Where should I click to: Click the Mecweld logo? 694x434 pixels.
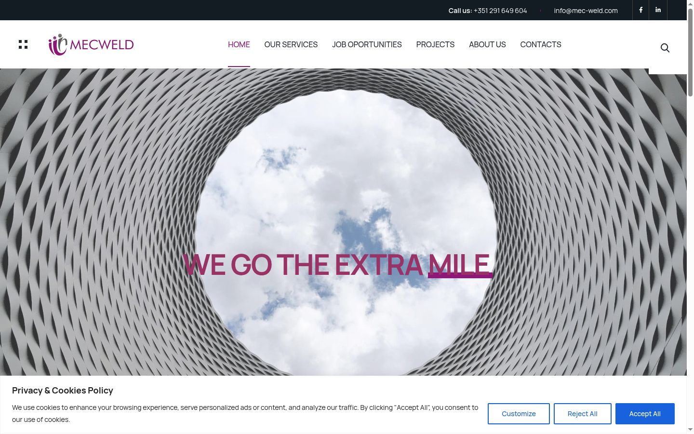91,44
